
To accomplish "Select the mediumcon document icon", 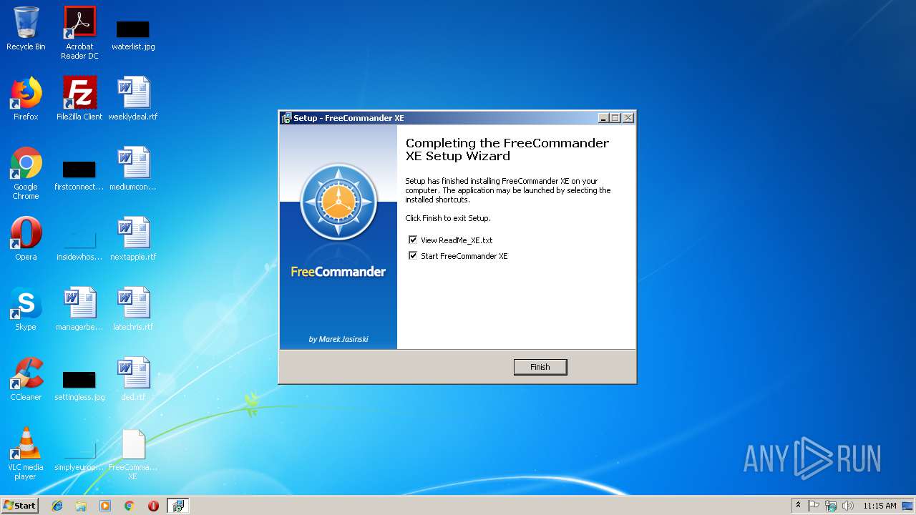I will tap(133, 169).
